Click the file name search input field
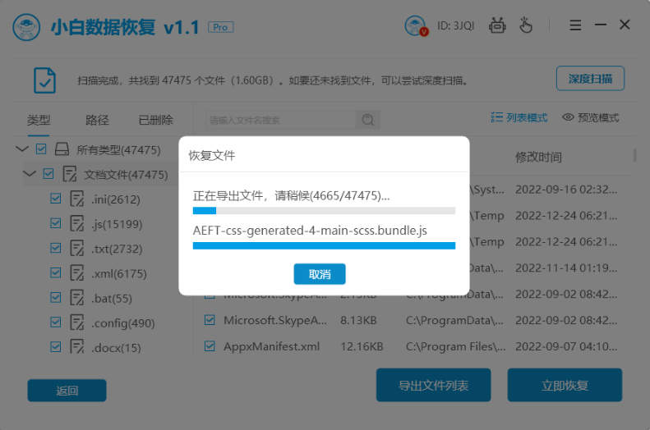Screen dimensions: 650x430 tap(279, 120)
